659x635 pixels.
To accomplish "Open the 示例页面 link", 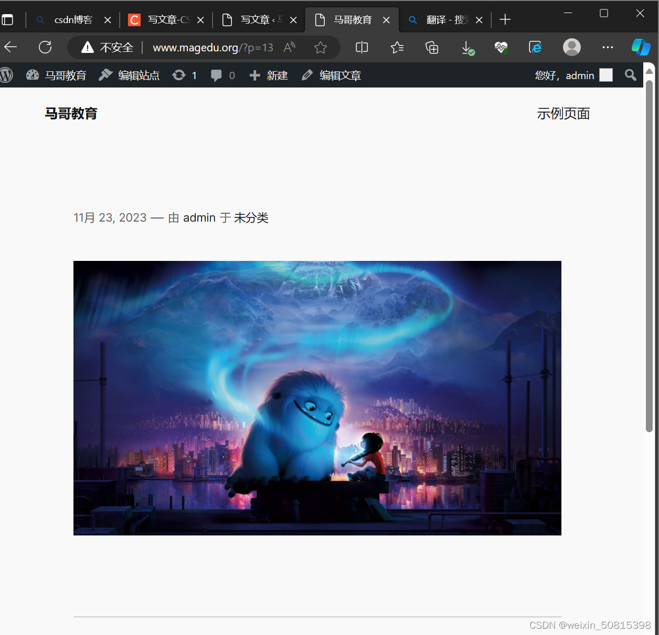I will click(563, 113).
